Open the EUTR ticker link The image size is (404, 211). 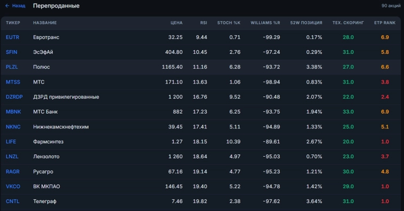pos(12,37)
